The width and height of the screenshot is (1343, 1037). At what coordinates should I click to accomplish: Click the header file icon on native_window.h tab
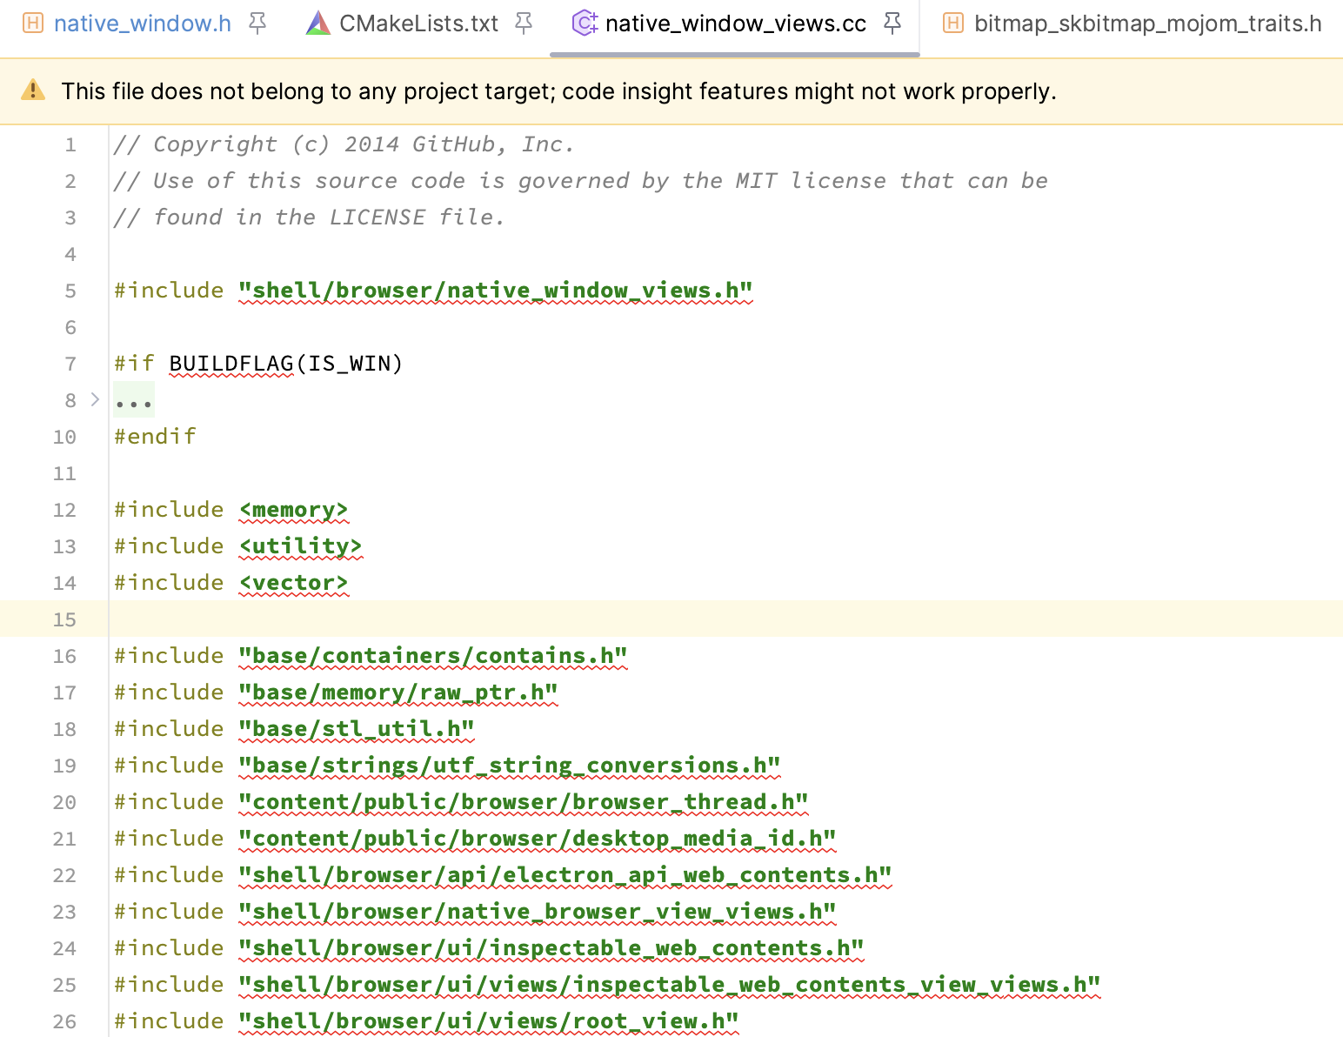coord(32,23)
